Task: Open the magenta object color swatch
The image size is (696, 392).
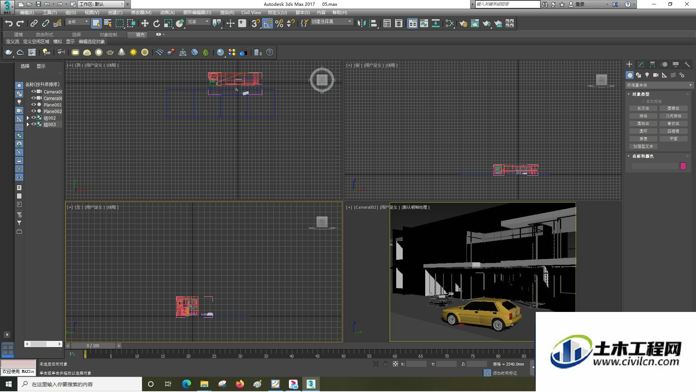Action: coord(683,166)
